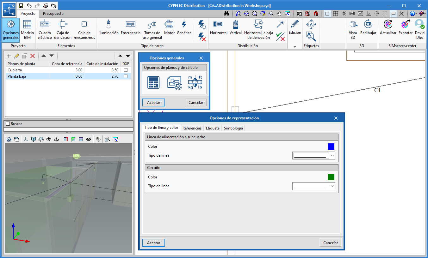This screenshot has width=428, height=258.
Task: Click Cancelar in Opciones generales dialog
Action: coord(196,103)
